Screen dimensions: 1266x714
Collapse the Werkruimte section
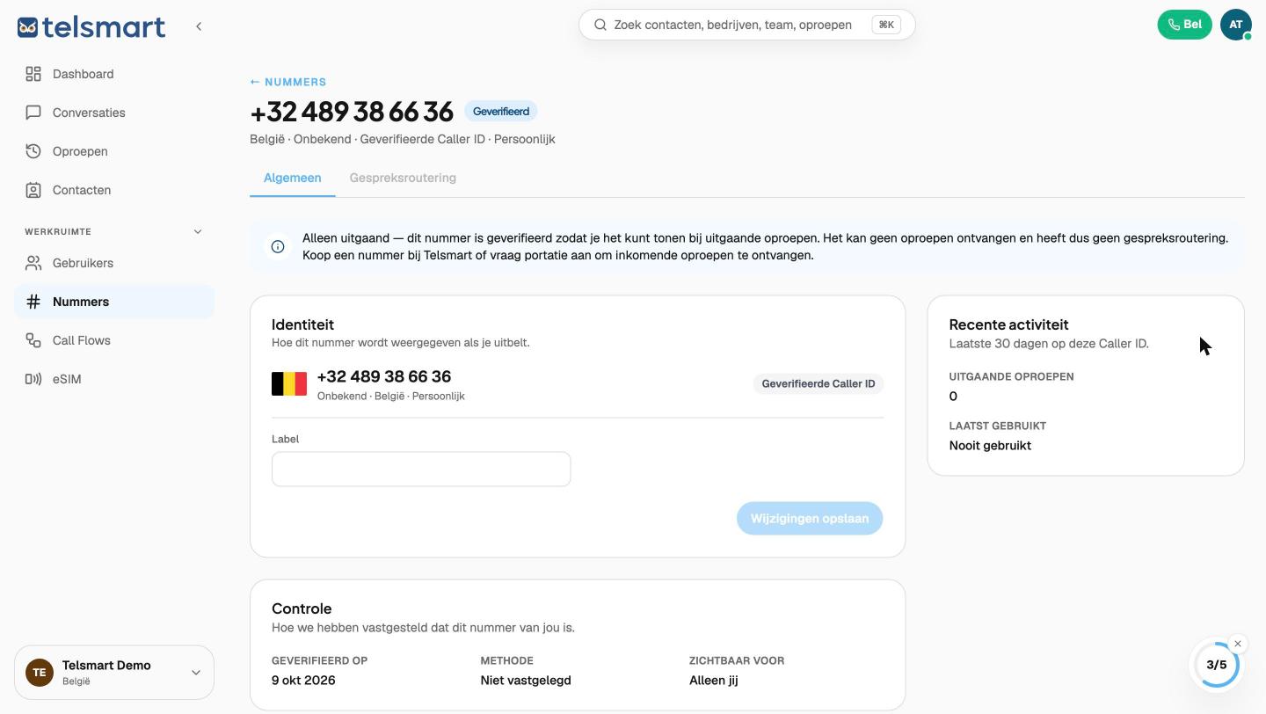pos(198,232)
